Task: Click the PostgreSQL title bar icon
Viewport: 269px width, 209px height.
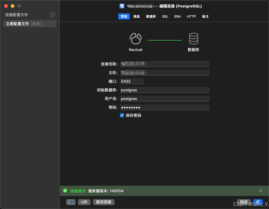Action: (122, 6)
